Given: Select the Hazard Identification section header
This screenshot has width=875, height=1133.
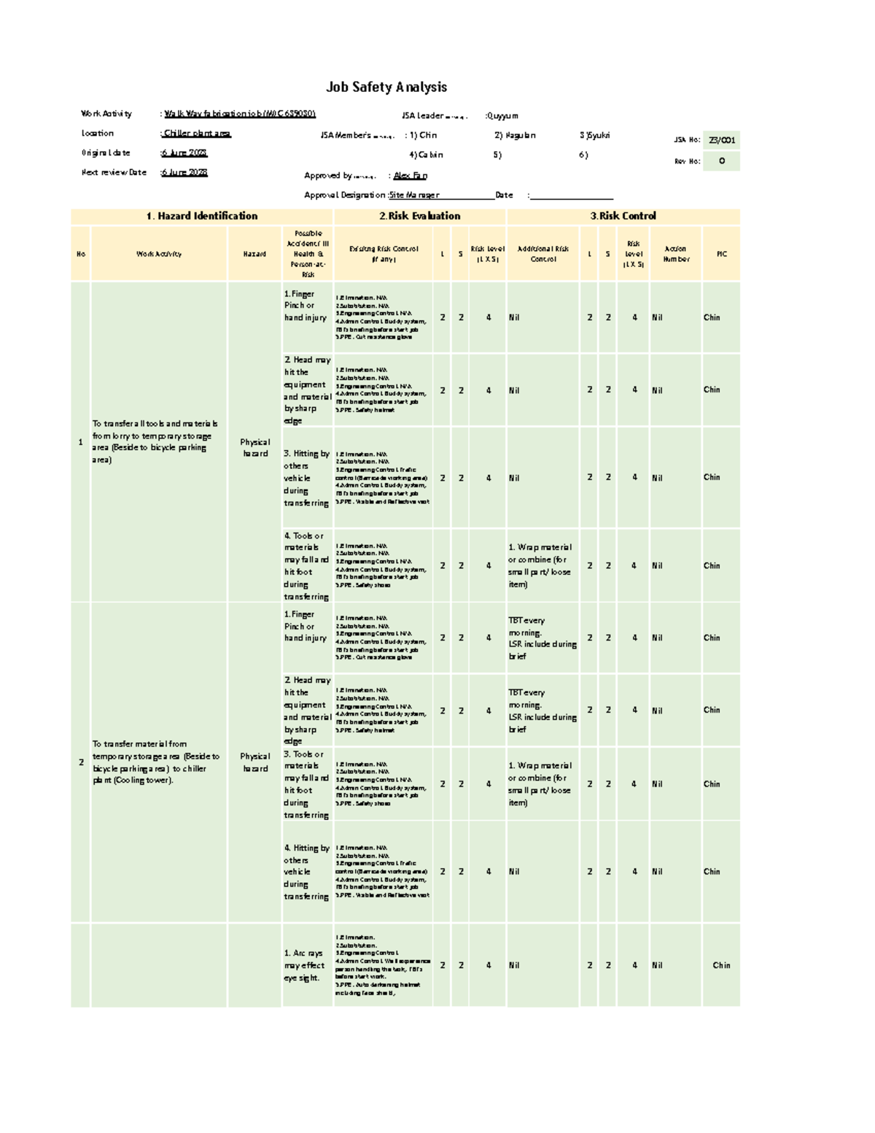Looking at the screenshot, I should [x=202, y=216].
